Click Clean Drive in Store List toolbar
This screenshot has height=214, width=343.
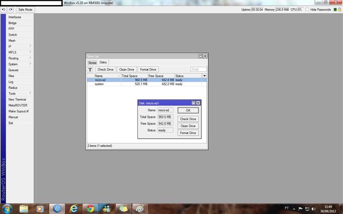(126, 69)
